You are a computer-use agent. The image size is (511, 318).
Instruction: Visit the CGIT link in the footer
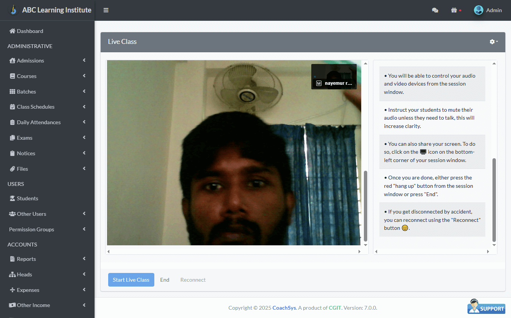(x=335, y=308)
